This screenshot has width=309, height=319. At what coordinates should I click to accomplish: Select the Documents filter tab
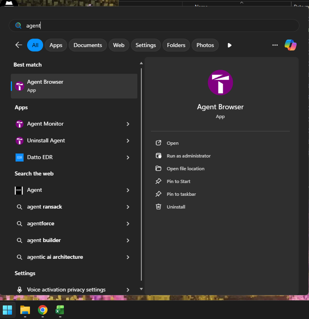click(88, 45)
